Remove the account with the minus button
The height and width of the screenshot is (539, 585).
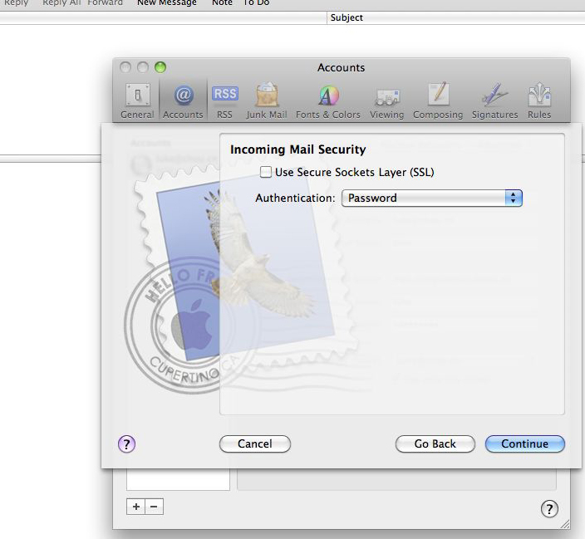(154, 507)
